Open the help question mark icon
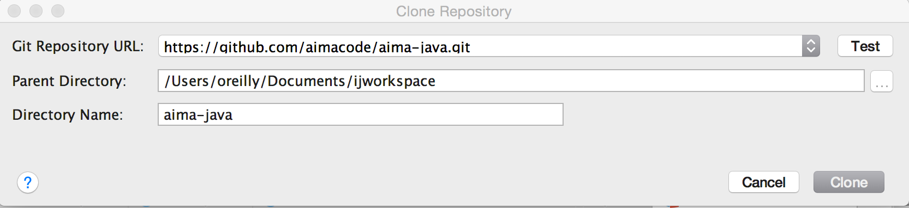Image resolution: width=909 pixels, height=208 pixels. [x=28, y=182]
